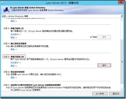Click step 7 text mentioning CSAdministrator
126x99 pixels.
(x=61, y=88)
